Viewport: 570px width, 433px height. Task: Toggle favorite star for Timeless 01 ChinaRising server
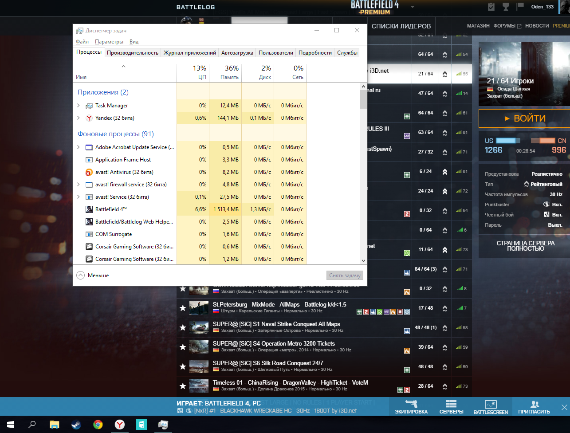tap(182, 386)
